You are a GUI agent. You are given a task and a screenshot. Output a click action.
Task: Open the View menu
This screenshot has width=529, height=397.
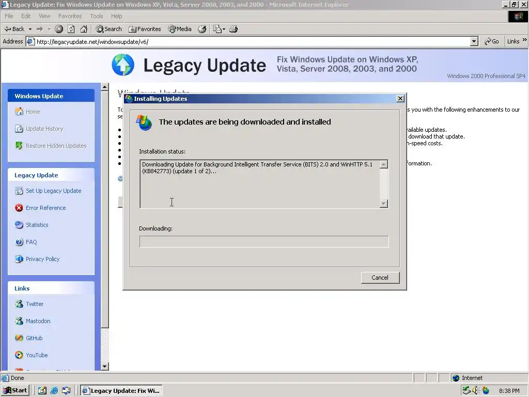coord(44,16)
